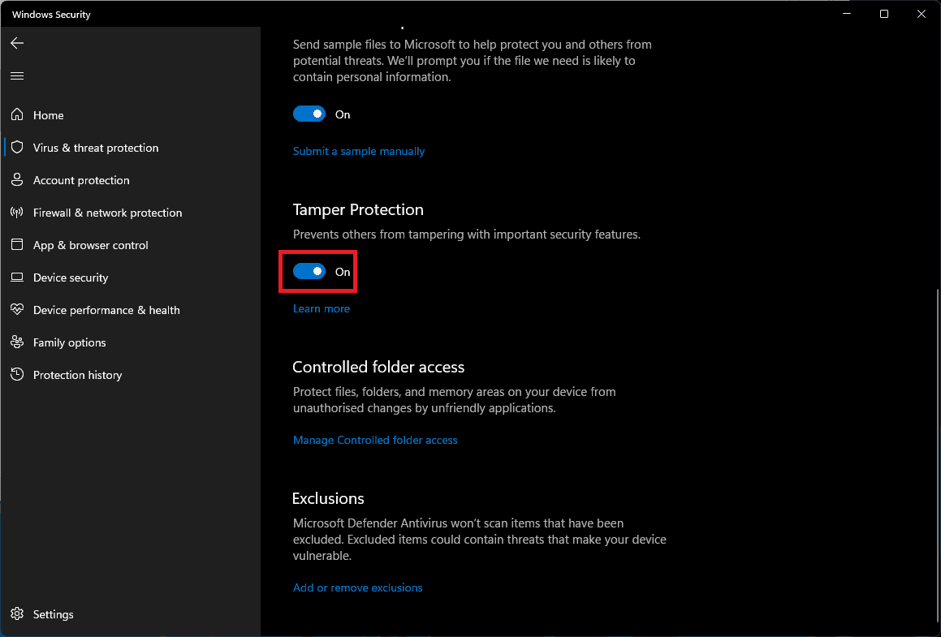Image resolution: width=941 pixels, height=637 pixels.
Task: Click the App & browser control icon
Action: click(x=17, y=245)
